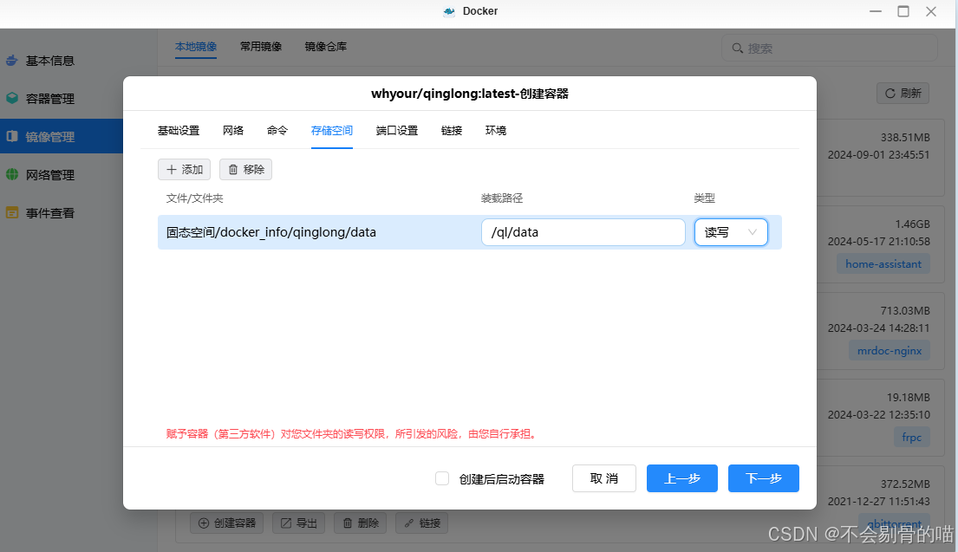The width and height of the screenshot is (958, 552).
Task: Open the 镜像仓库 tab
Action: click(x=326, y=47)
